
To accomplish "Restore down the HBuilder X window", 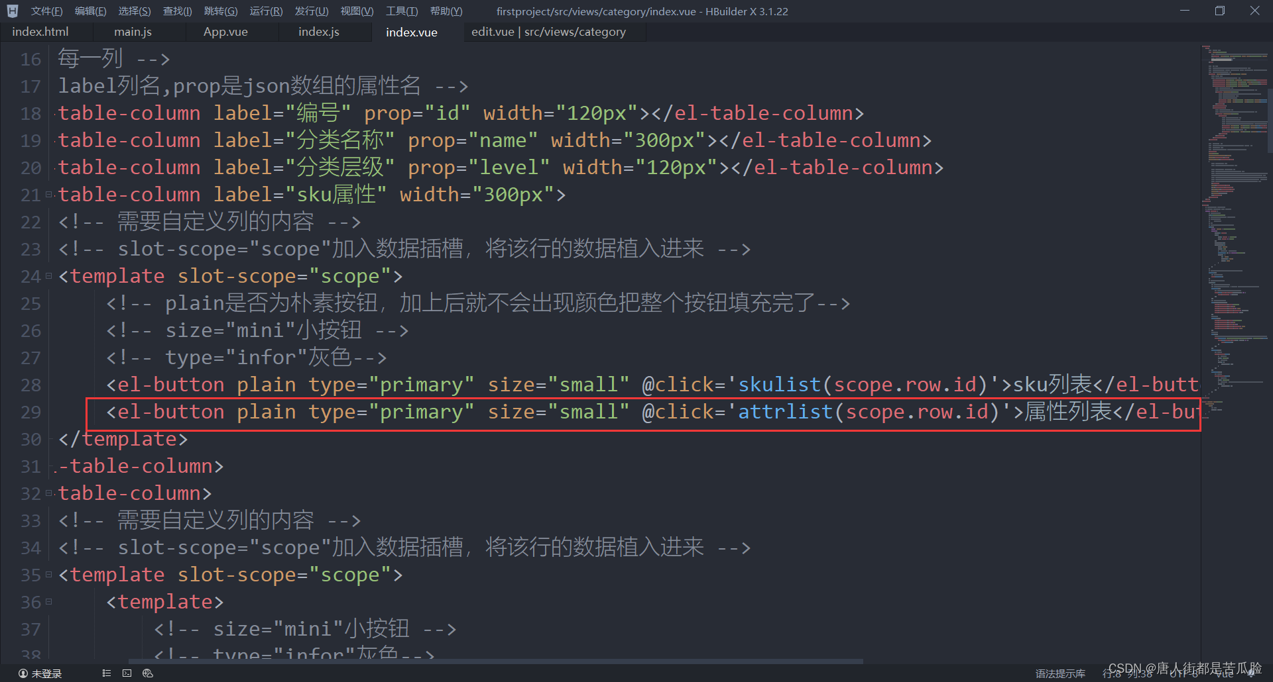I will click(x=1220, y=11).
